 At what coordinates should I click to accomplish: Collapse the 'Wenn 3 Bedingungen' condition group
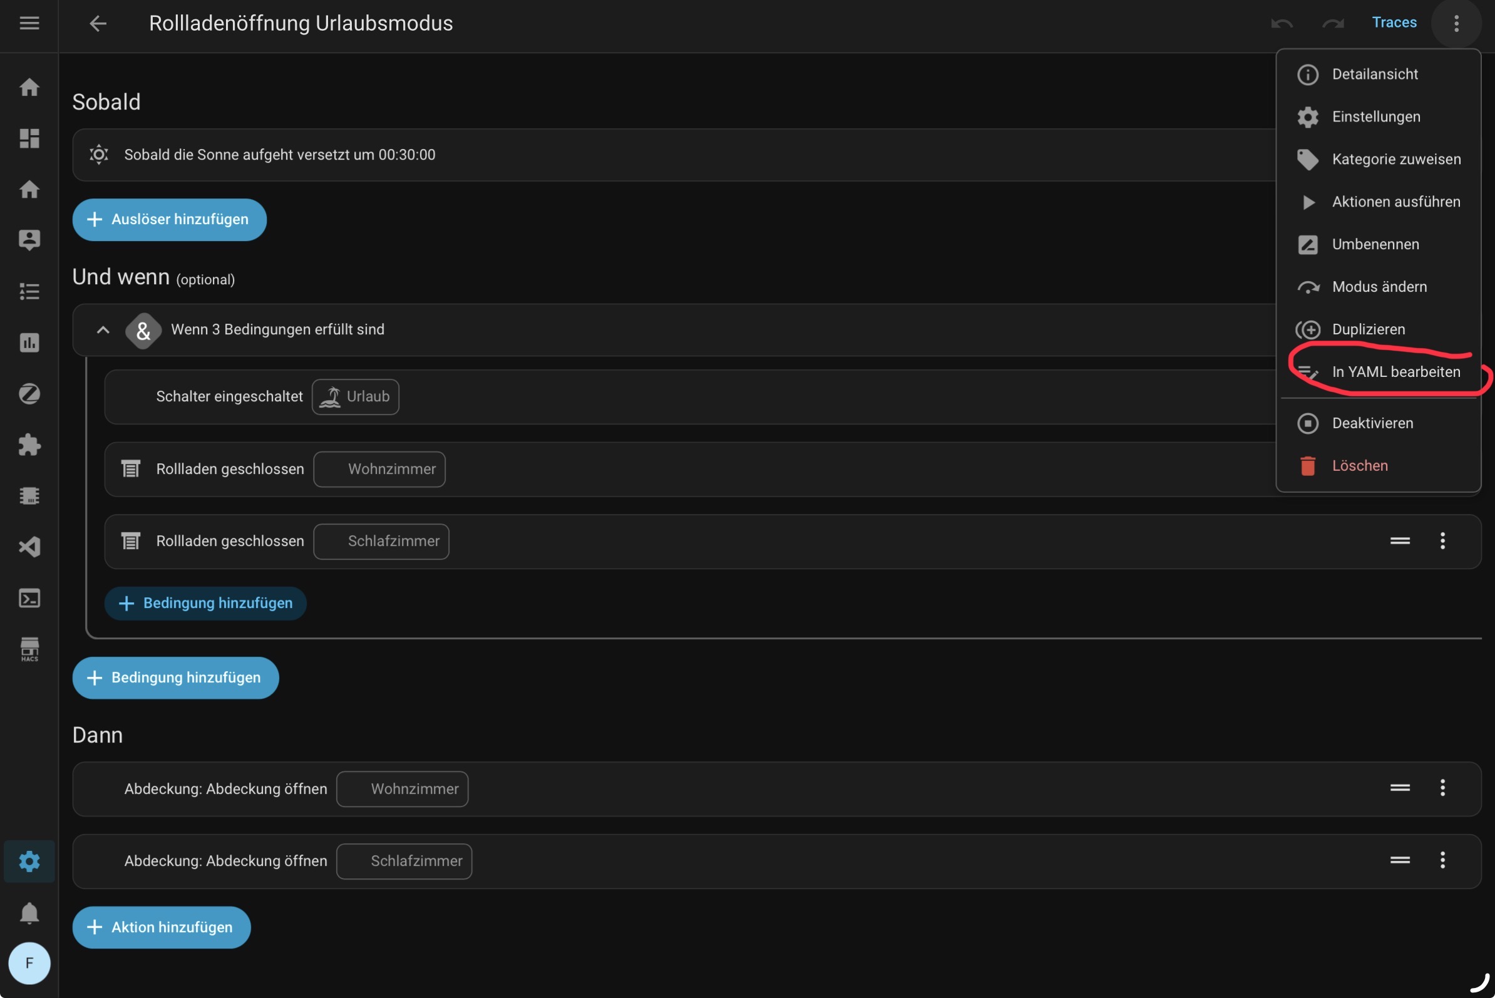(x=103, y=330)
